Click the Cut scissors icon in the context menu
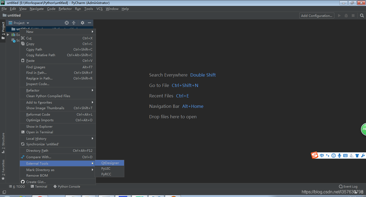Image resolution: width=366 pixels, height=197 pixels. (x=23, y=38)
